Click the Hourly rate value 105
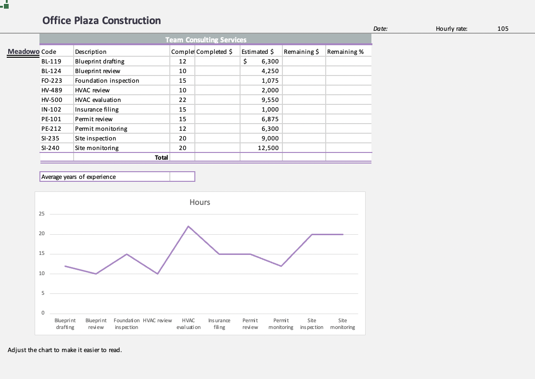 [503, 29]
